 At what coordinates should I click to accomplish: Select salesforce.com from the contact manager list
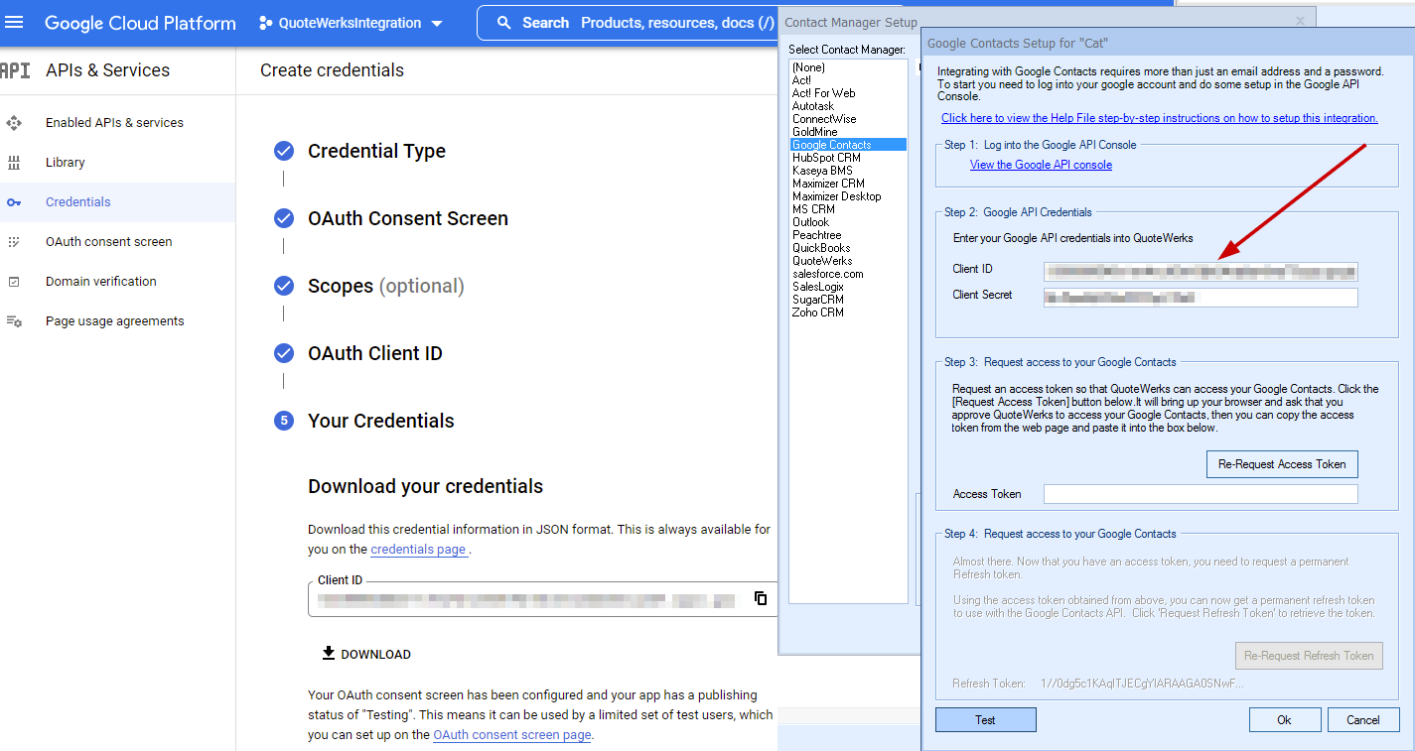(x=827, y=274)
